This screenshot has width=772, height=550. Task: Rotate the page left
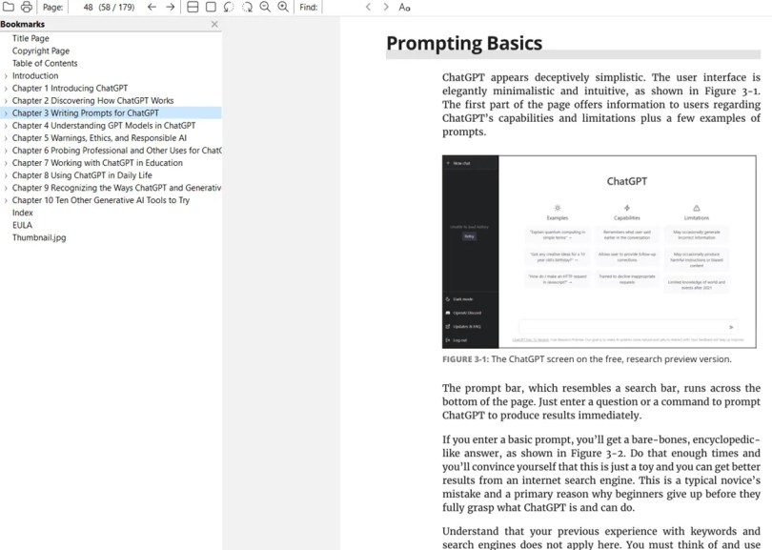coord(229,7)
